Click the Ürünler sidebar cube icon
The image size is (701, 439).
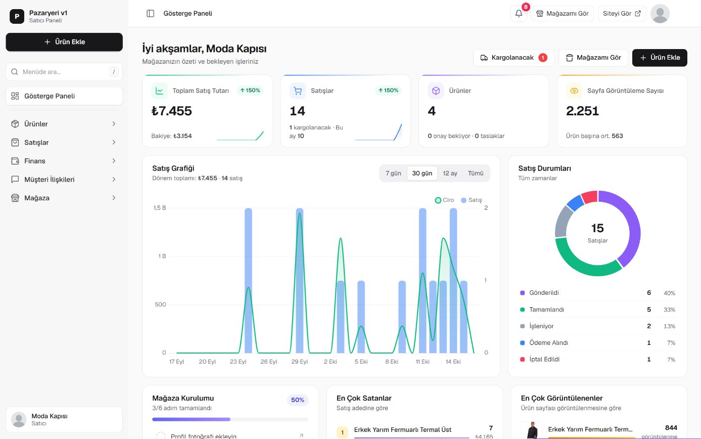tap(15, 124)
